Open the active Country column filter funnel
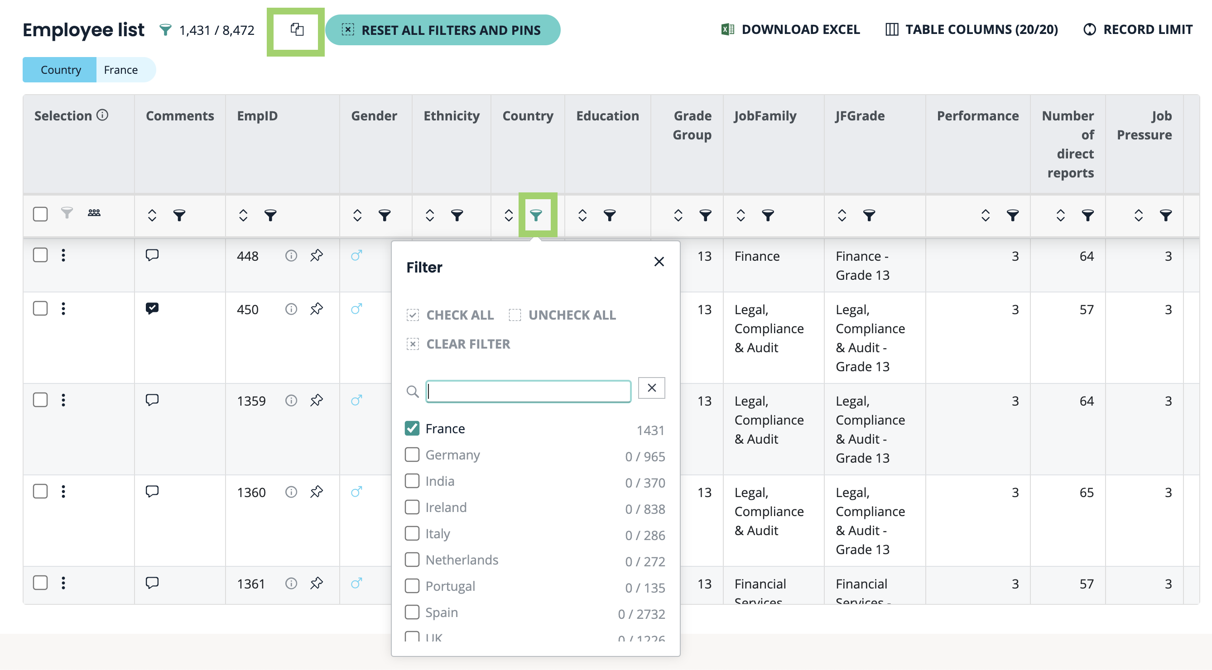The height and width of the screenshot is (670, 1212). tap(536, 215)
